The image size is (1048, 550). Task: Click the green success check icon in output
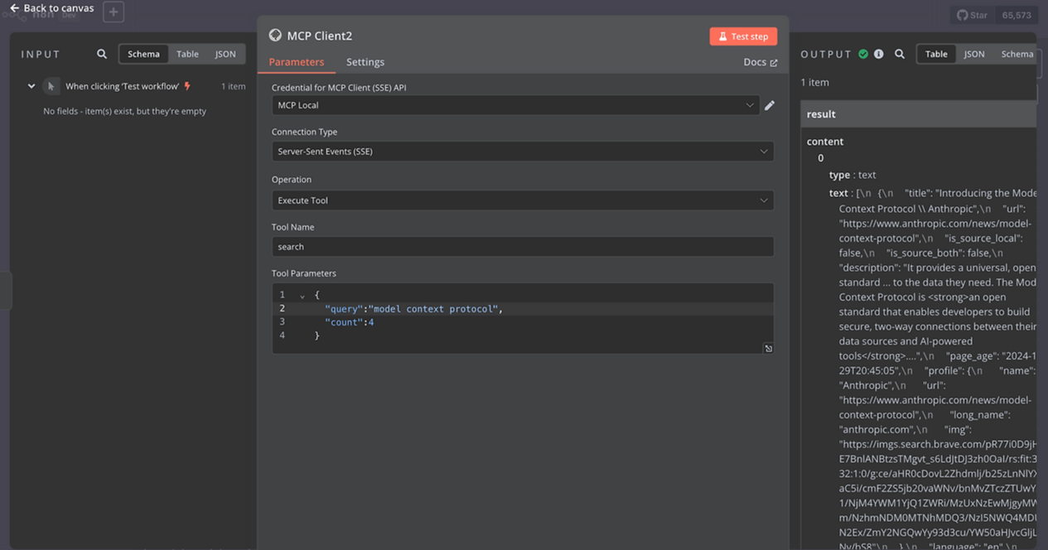(x=863, y=54)
